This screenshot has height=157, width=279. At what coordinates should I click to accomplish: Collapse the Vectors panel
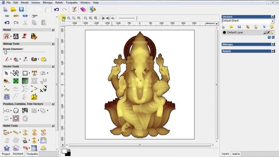click(x=272, y=17)
